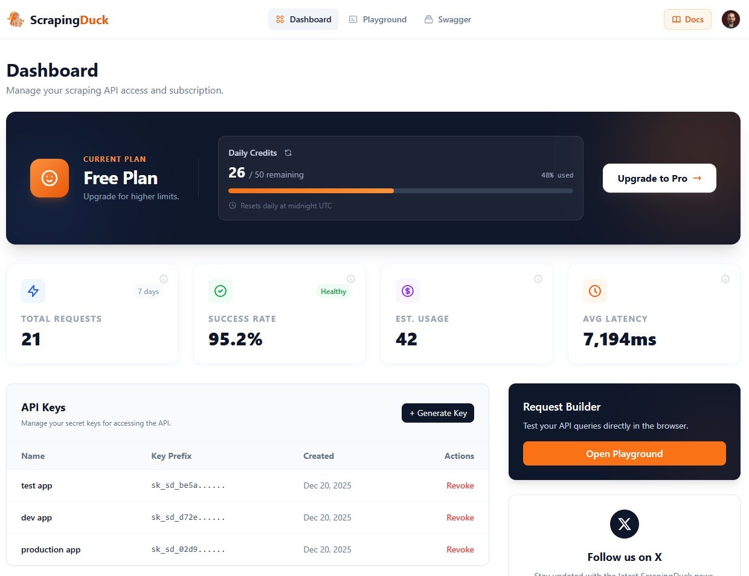Click the dollar icon on Est. Usage card

click(x=408, y=291)
